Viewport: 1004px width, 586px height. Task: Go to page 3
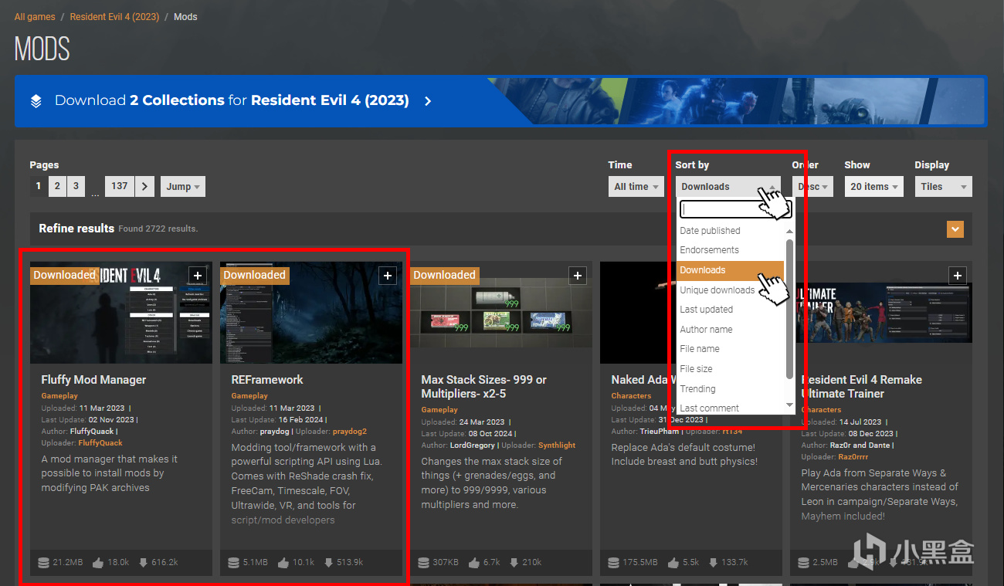[76, 186]
